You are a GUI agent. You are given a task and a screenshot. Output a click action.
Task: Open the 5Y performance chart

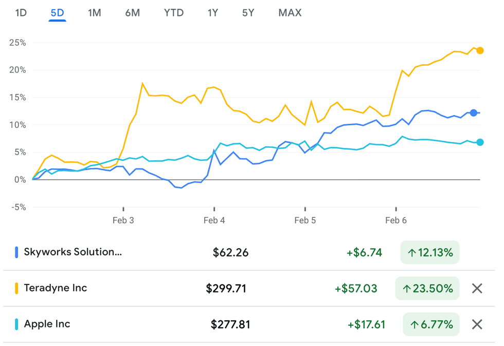point(248,13)
